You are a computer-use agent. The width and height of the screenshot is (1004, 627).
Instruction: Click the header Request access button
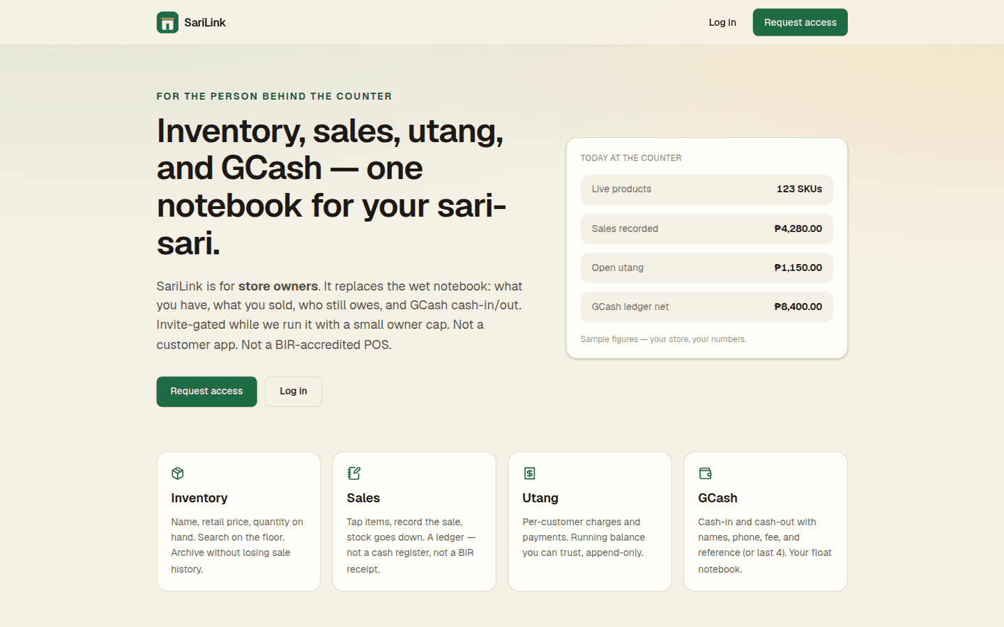(x=800, y=22)
